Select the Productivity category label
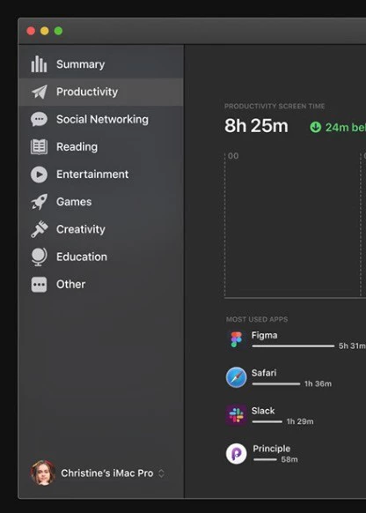 pyautogui.click(x=87, y=92)
